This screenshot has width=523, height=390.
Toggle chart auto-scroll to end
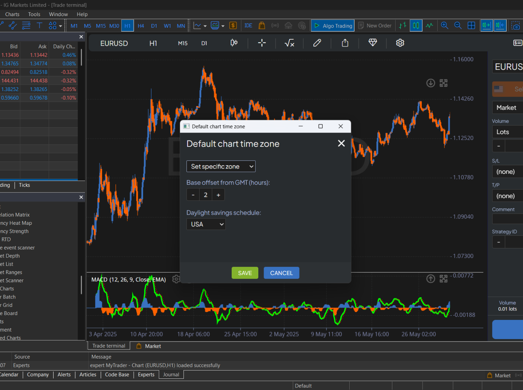tap(486, 25)
